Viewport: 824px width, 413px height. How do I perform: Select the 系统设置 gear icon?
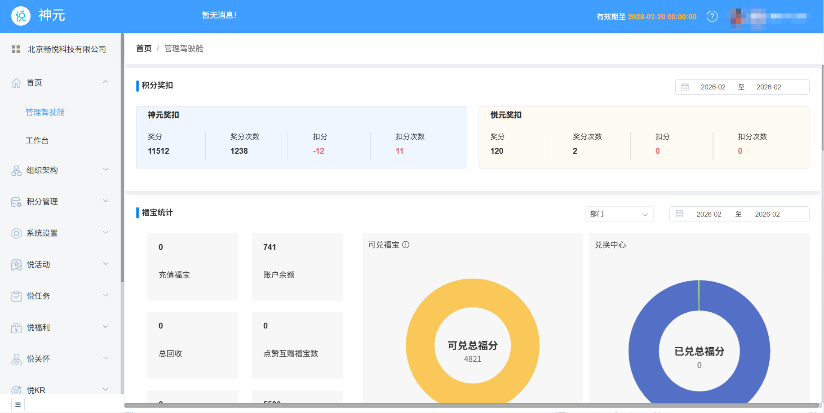(x=16, y=233)
